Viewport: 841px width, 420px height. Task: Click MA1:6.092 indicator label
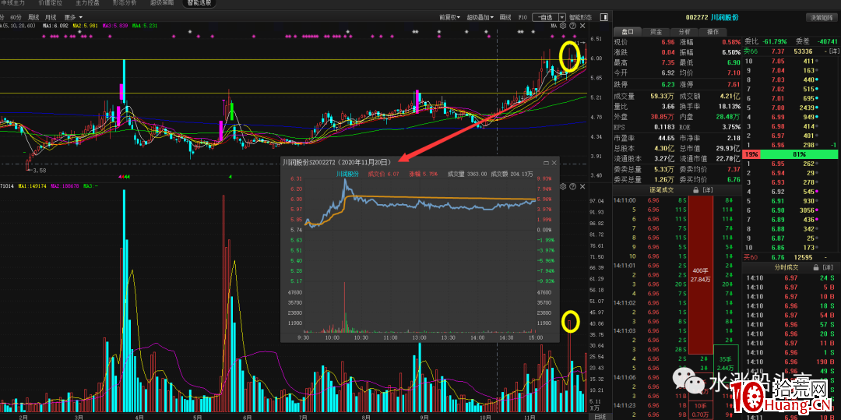(x=56, y=25)
